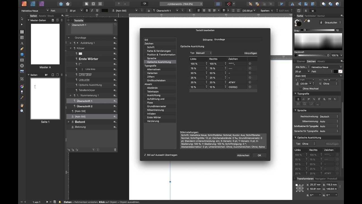Image resolution: width=362 pixels, height=204 pixels.
Task: Switch to the Navigator tab
Action: coord(320,179)
